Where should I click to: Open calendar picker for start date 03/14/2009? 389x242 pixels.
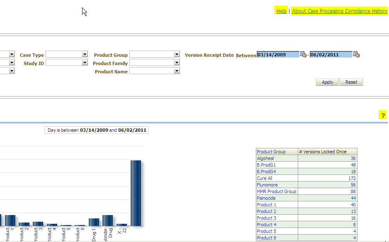coord(303,54)
